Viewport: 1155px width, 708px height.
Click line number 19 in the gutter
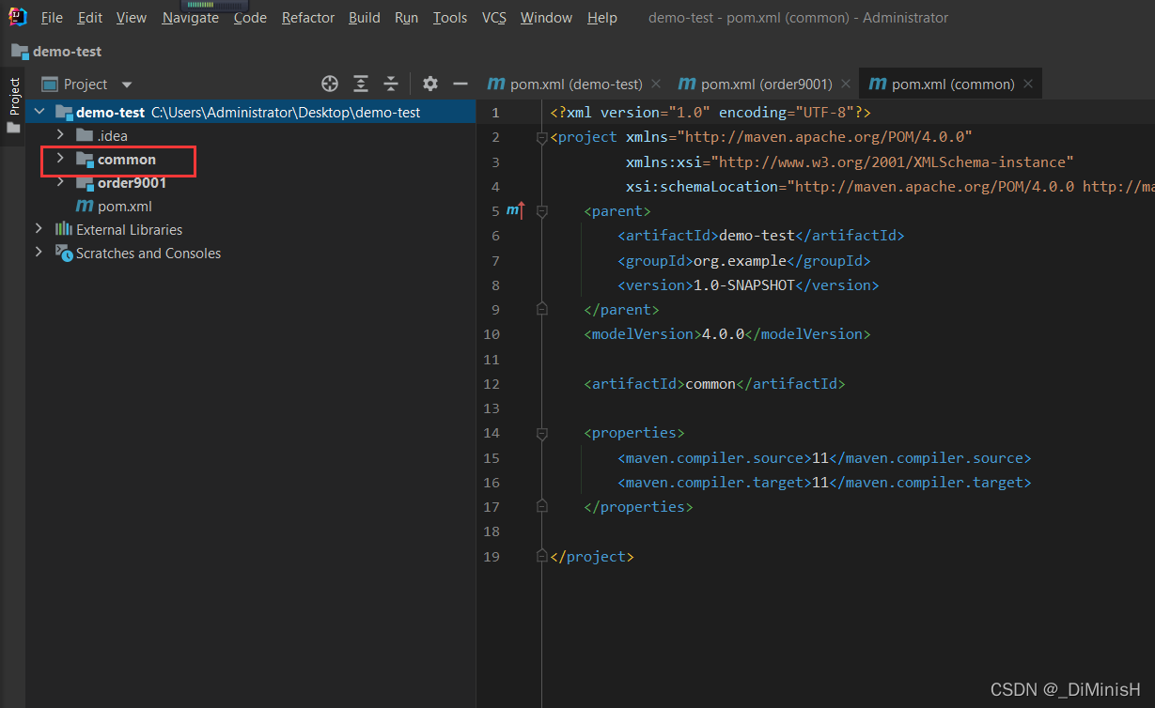492,556
